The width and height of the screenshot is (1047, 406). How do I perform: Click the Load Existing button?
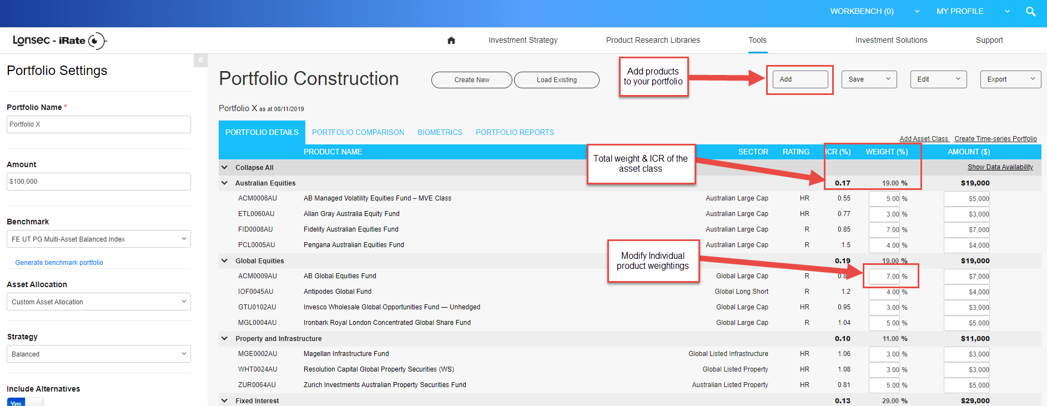tap(556, 80)
